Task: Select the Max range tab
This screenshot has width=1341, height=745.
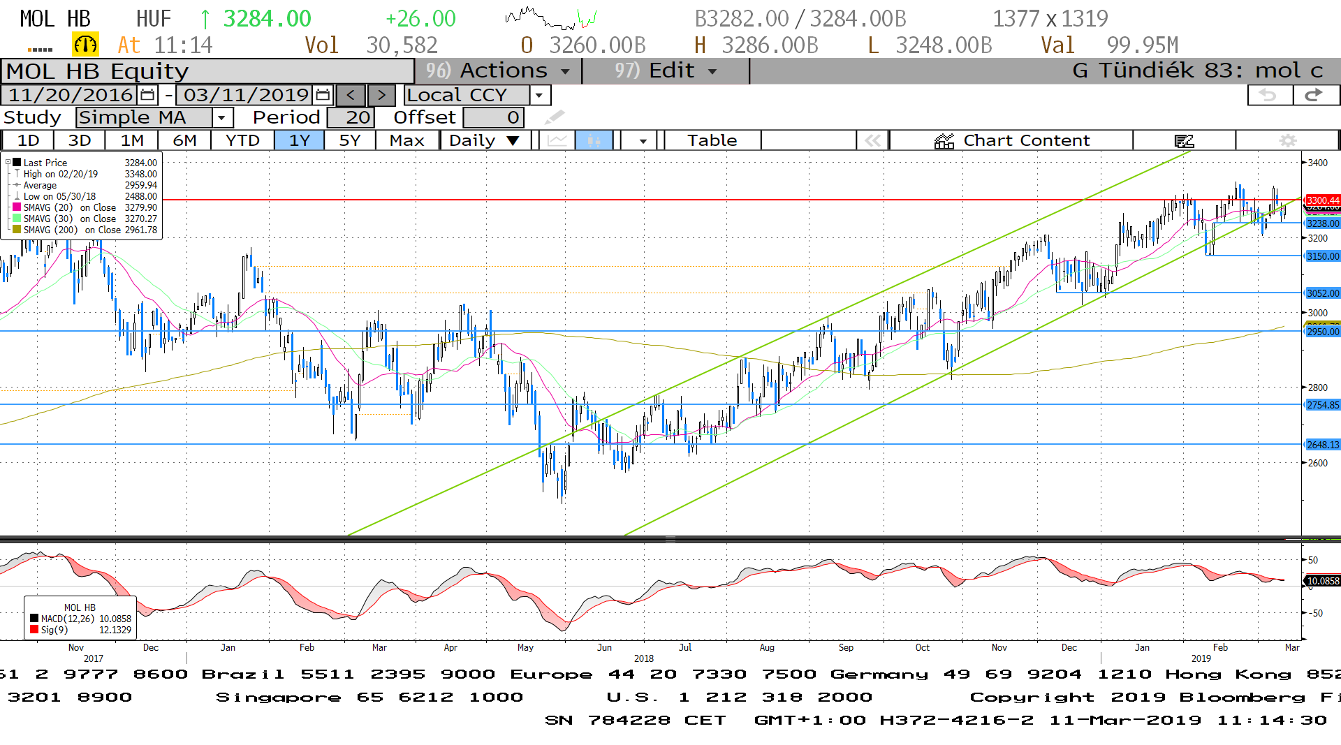Action: point(407,140)
